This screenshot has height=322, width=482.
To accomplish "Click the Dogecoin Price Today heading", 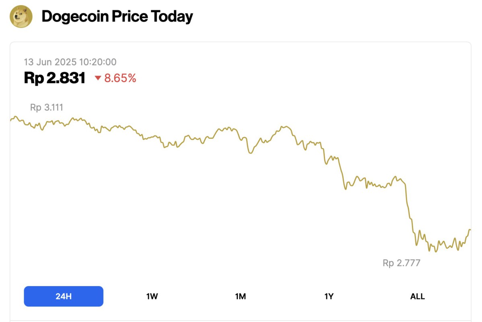I will click(117, 16).
